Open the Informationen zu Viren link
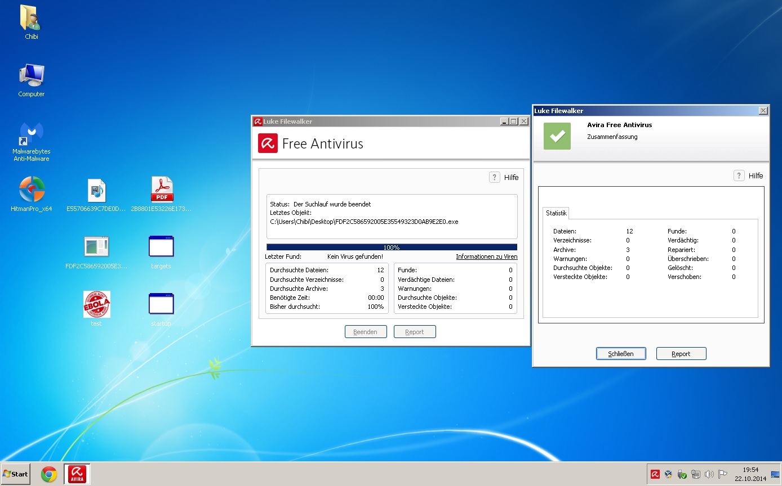This screenshot has width=782, height=486. [487, 256]
